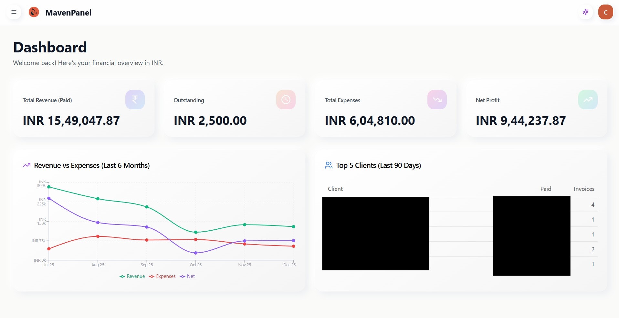Screen dimensions: 619x318
Task: Toggle the Net series in the chart legend
Action: pyautogui.click(x=188, y=276)
